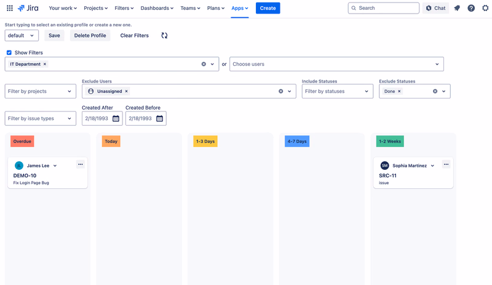492x285 pixels.
Task: Expand Sophia Martinez assignee chevron
Action: (432, 166)
